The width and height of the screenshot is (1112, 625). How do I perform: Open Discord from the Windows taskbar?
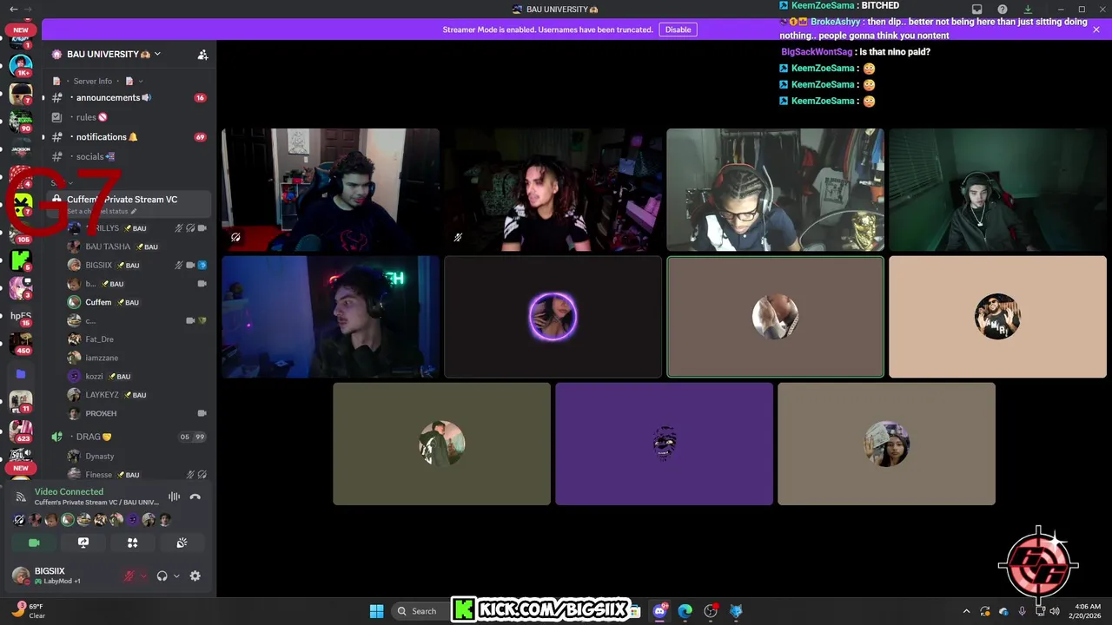tap(659, 611)
